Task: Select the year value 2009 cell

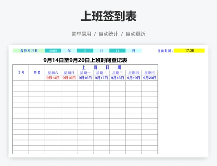Action: 53,51
